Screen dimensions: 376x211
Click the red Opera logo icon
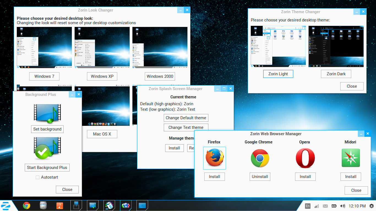coord(305,158)
